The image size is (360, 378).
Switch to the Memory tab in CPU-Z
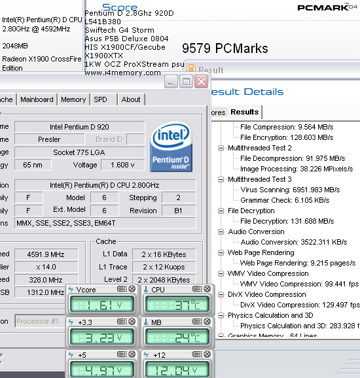73,99
